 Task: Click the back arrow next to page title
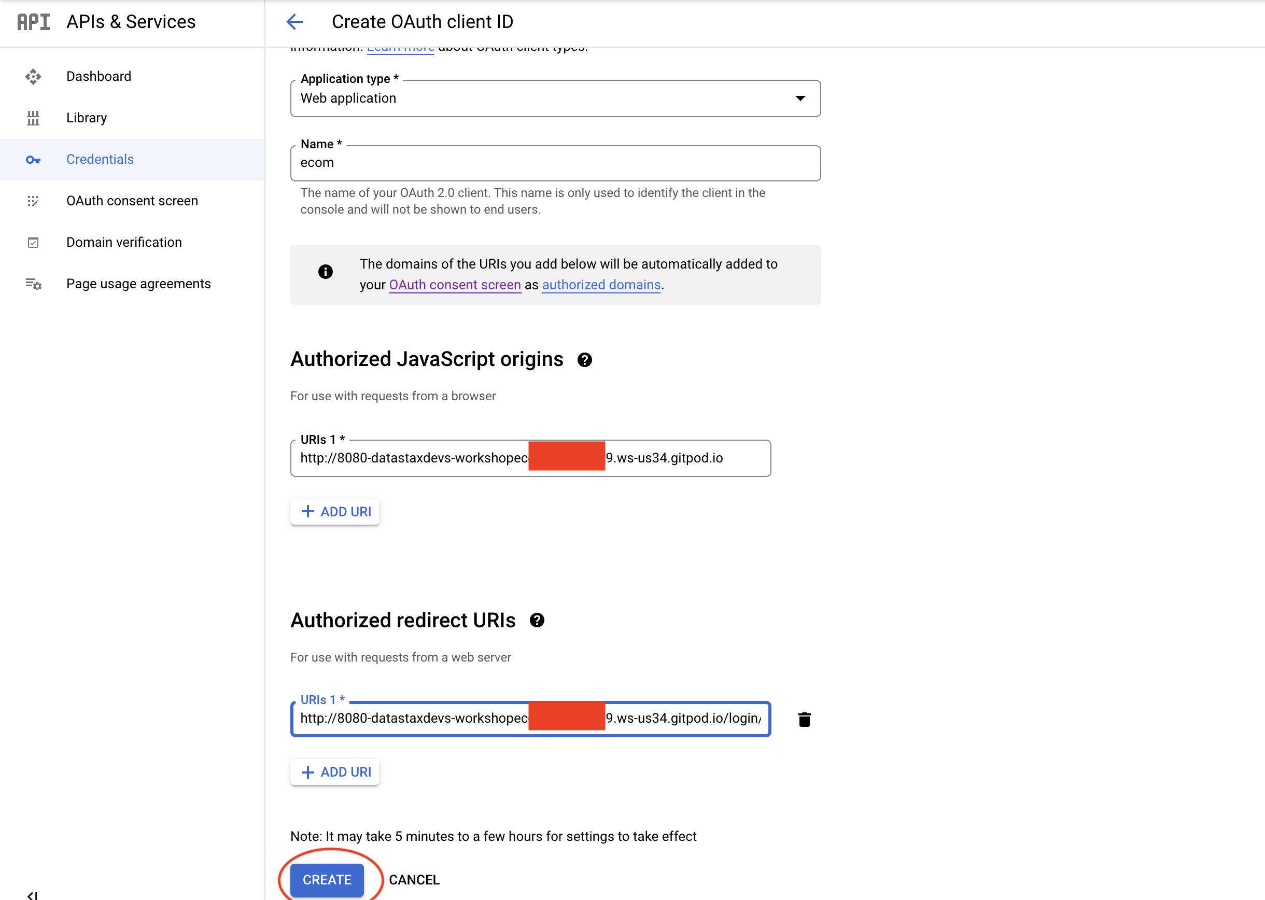point(294,22)
